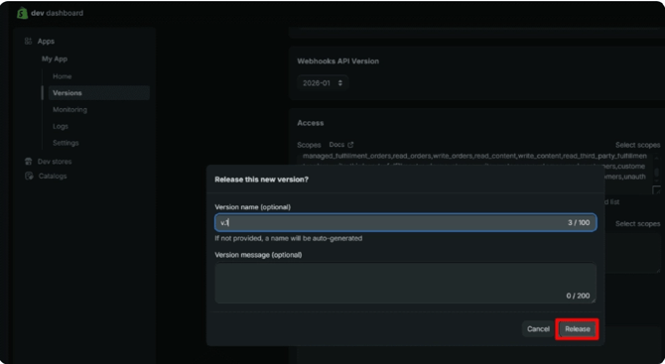The image size is (665, 364).
Task: Open the Monitoring page
Action: pos(70,109)
